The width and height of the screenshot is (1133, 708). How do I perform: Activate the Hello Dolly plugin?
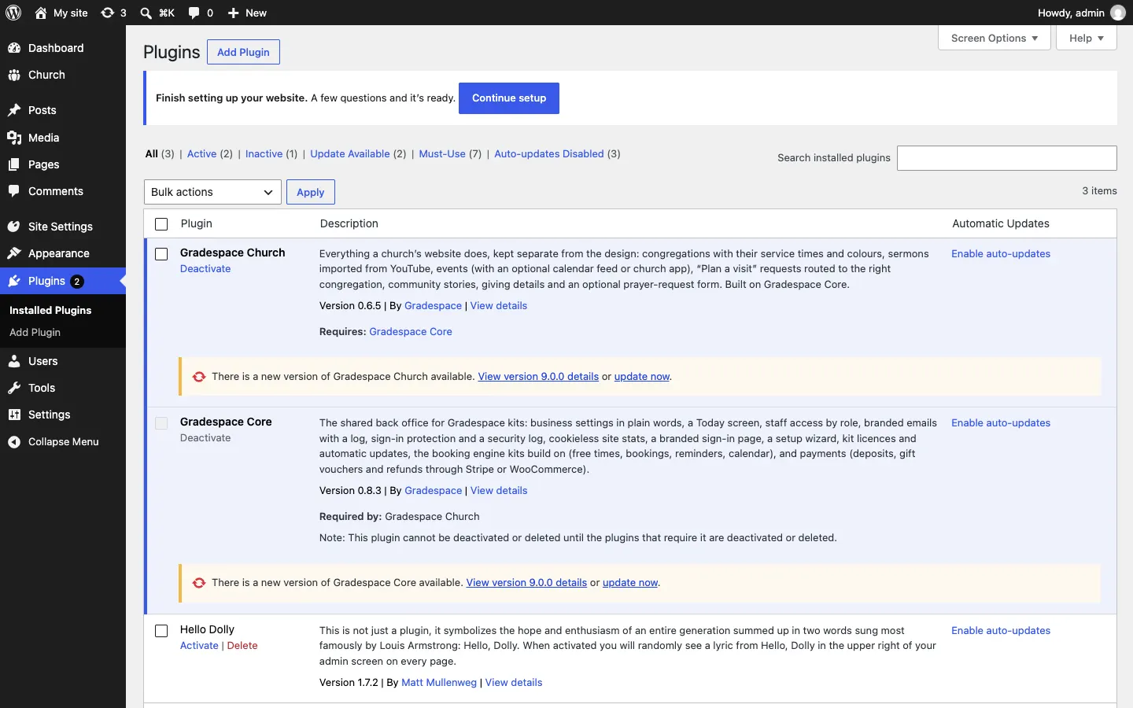click(199, 646)
